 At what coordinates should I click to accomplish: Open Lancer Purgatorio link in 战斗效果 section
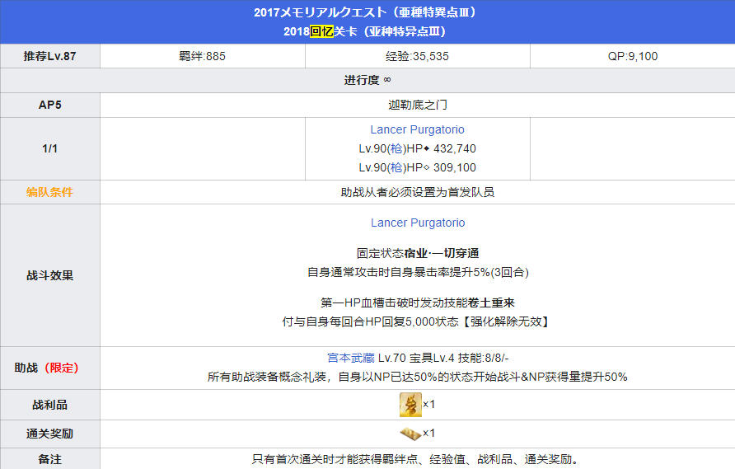click(x=418, y=223)
